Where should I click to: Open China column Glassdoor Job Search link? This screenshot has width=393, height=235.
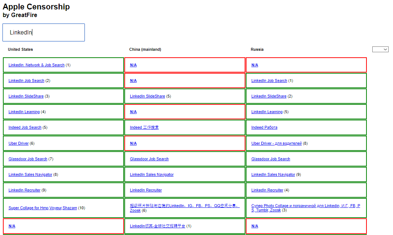[149, 159]
